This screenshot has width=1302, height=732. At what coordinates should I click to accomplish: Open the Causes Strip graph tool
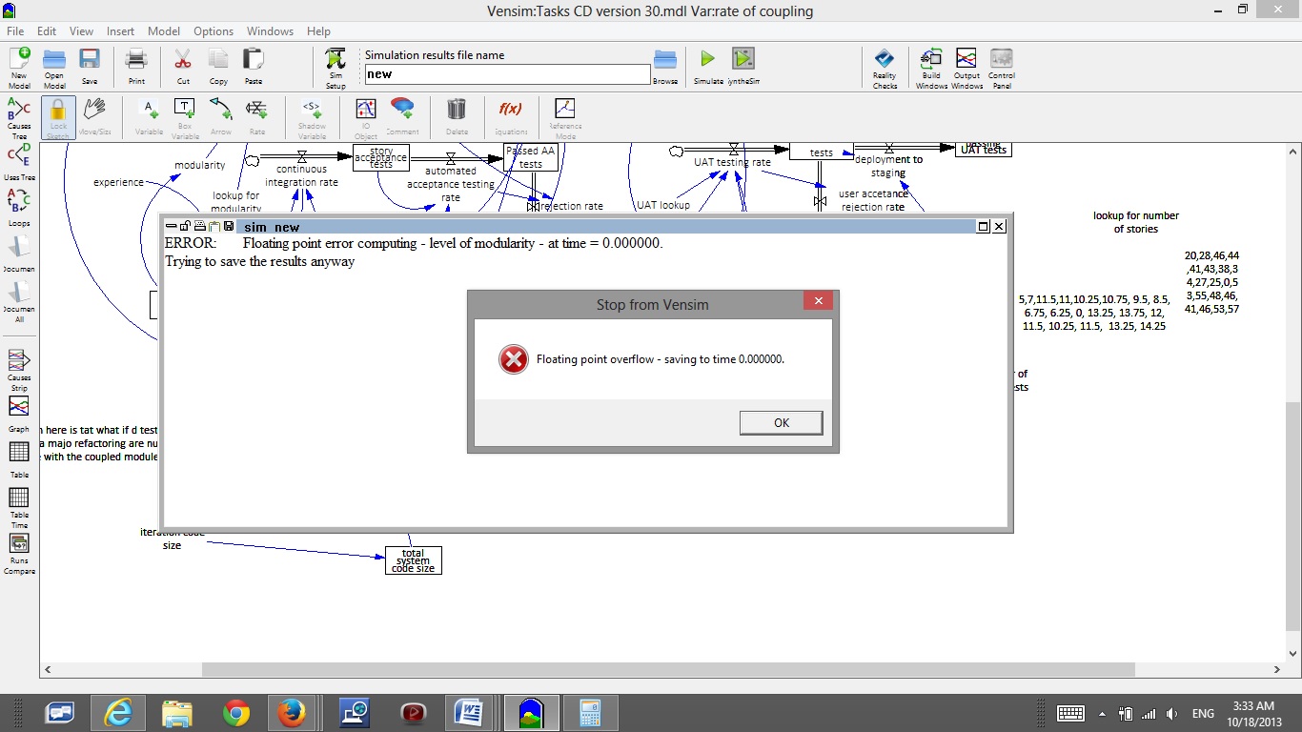19,370
